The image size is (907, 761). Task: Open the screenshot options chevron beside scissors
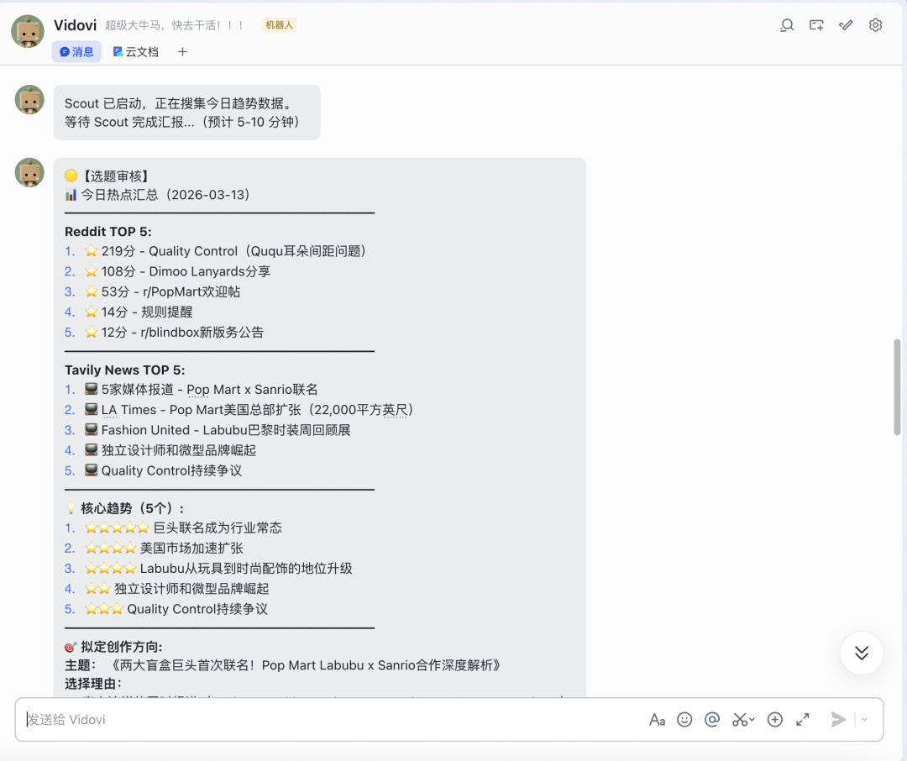click(752, 719)
